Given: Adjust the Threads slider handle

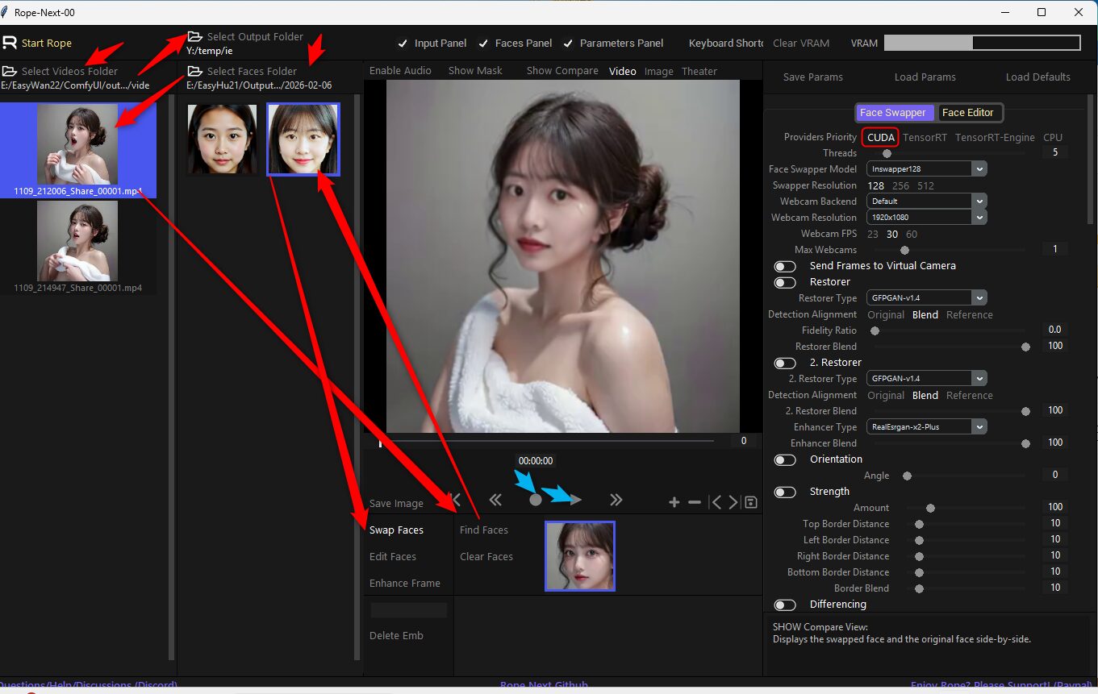Looking at the screenshot, I should pyautogui.click(x=887, y=153).
